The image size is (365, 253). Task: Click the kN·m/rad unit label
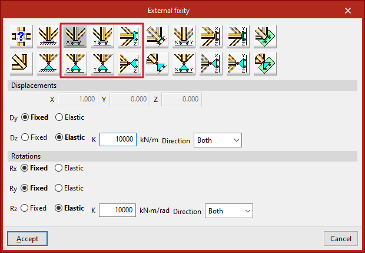coord(154,211)
